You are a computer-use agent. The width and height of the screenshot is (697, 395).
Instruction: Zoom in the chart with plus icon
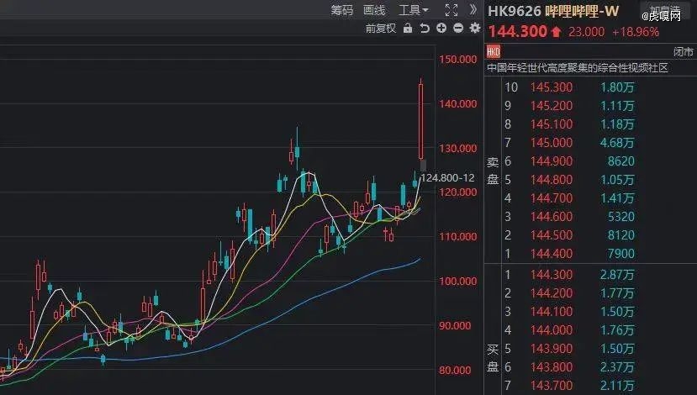[x=441, y=29]
